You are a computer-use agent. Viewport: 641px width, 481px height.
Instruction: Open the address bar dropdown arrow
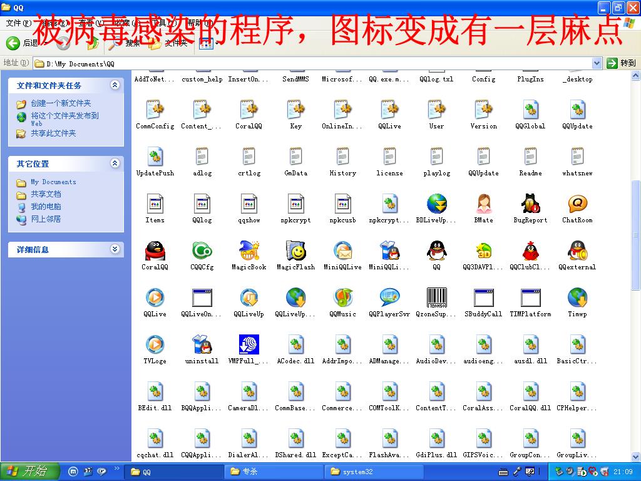click(597, 63)
